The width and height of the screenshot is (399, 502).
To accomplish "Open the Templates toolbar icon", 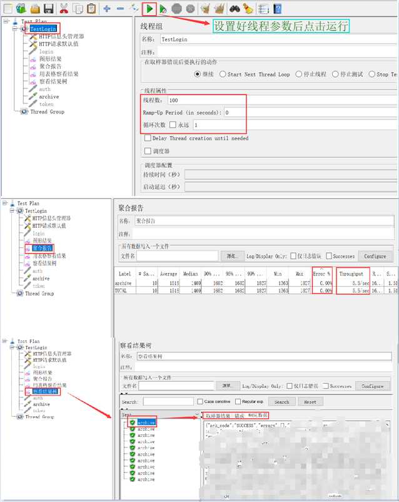I will click(21, 9).
